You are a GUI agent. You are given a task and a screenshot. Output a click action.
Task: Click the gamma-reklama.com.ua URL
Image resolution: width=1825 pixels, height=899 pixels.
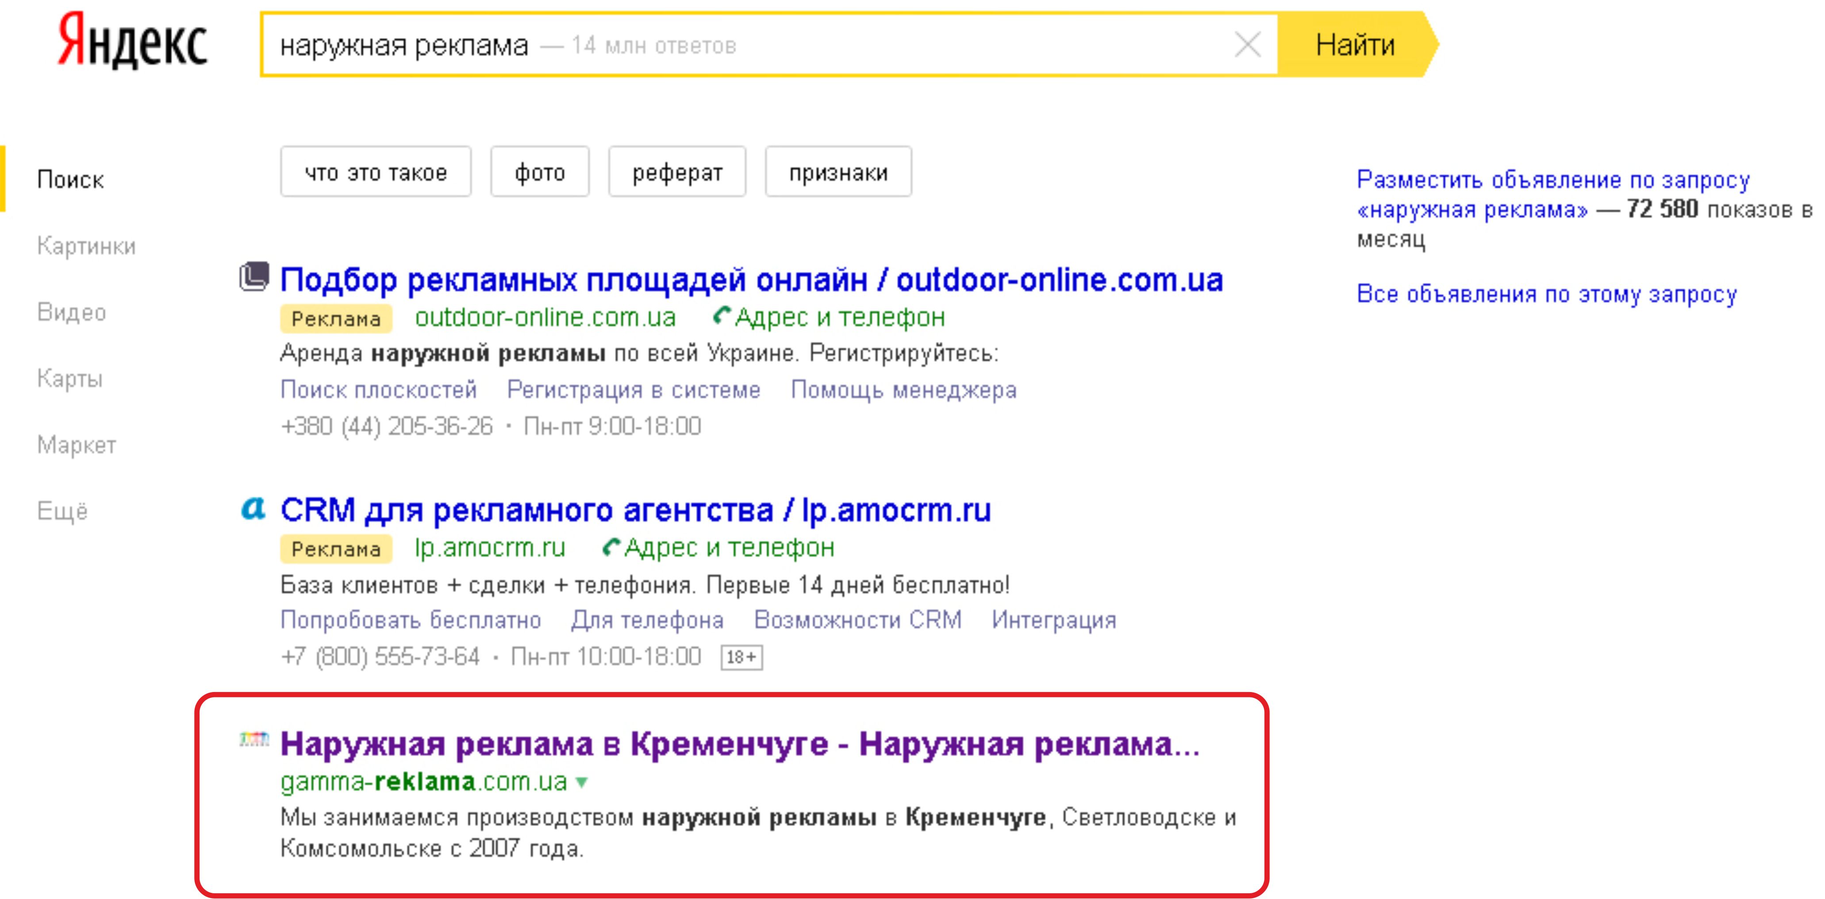click(424, 781)
